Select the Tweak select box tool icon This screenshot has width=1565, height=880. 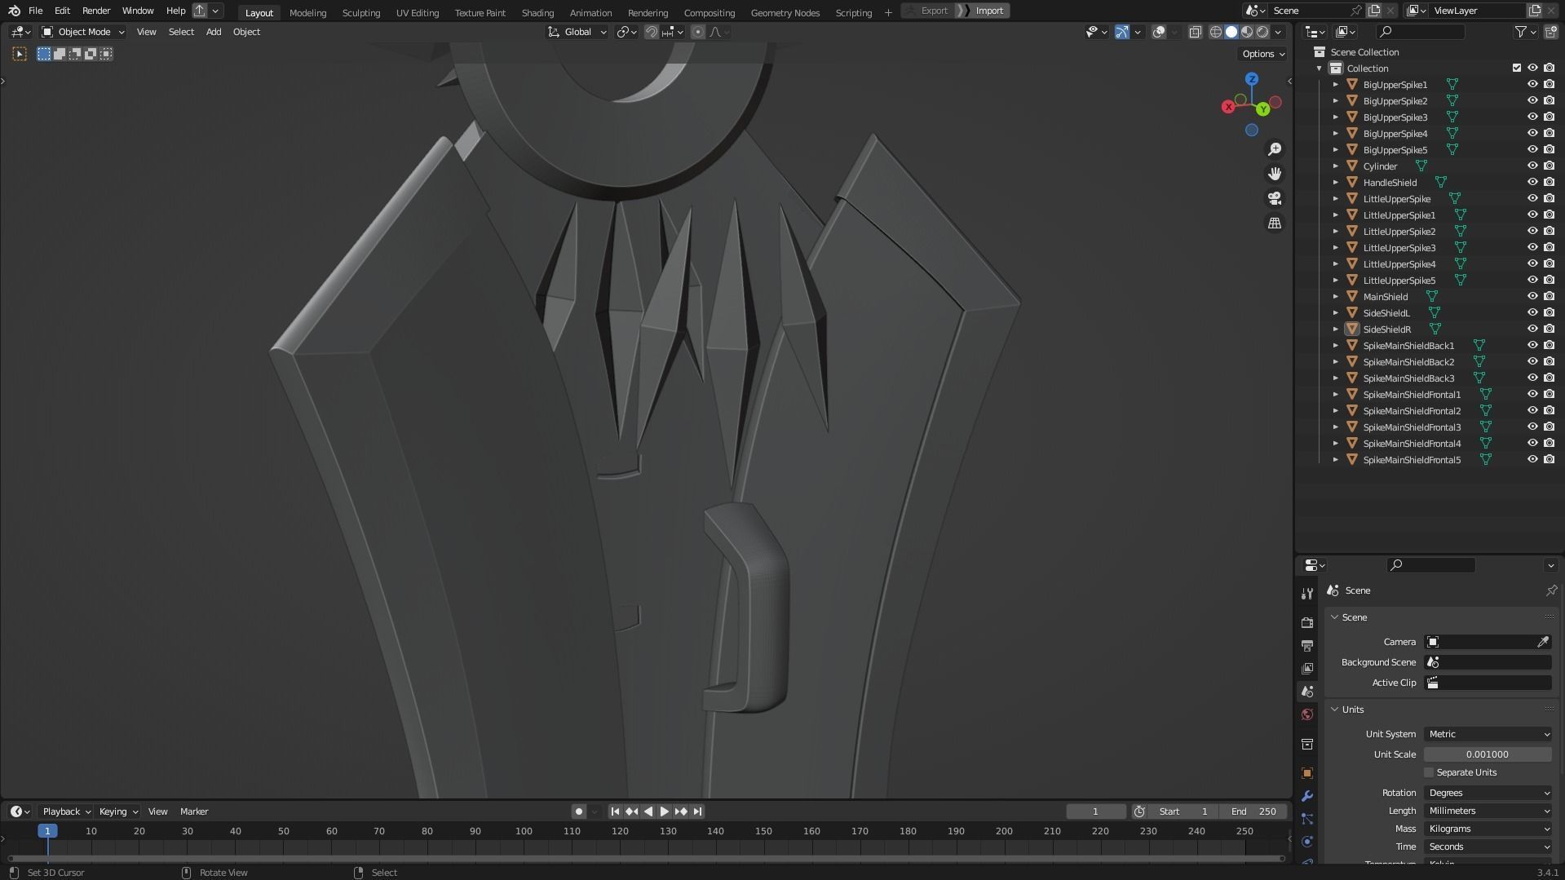pyautogui.click(x=20, y=54)
